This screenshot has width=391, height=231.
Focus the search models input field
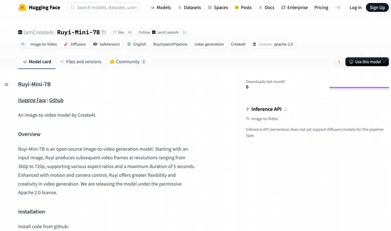pos(106,8)
